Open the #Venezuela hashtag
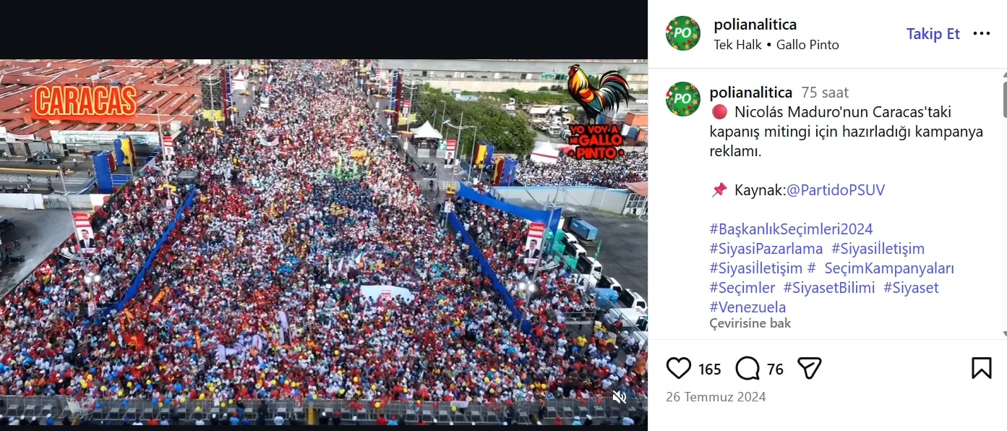1007x431 pixels. coord(747,307)
